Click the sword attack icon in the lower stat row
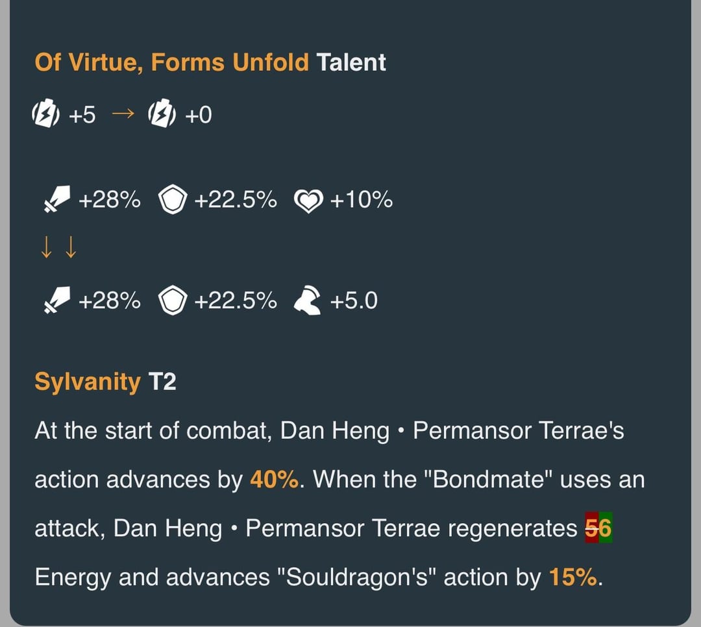This screenshot has height=627, width=701. [56, 301]
